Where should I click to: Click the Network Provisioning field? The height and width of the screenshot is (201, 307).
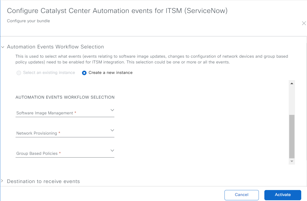65,133
